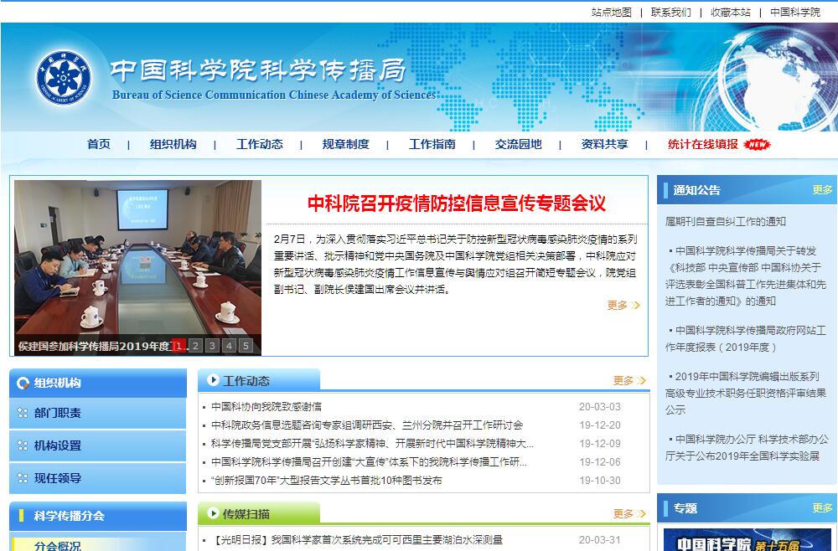The image size is (838, 551).
Task: Click 更多 in the 通知公告 panel
Action: click(823, 189)
